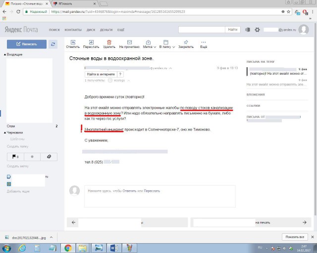Click the browser address bar URL
Screen dimensions: 317x253
pos(118,11)
